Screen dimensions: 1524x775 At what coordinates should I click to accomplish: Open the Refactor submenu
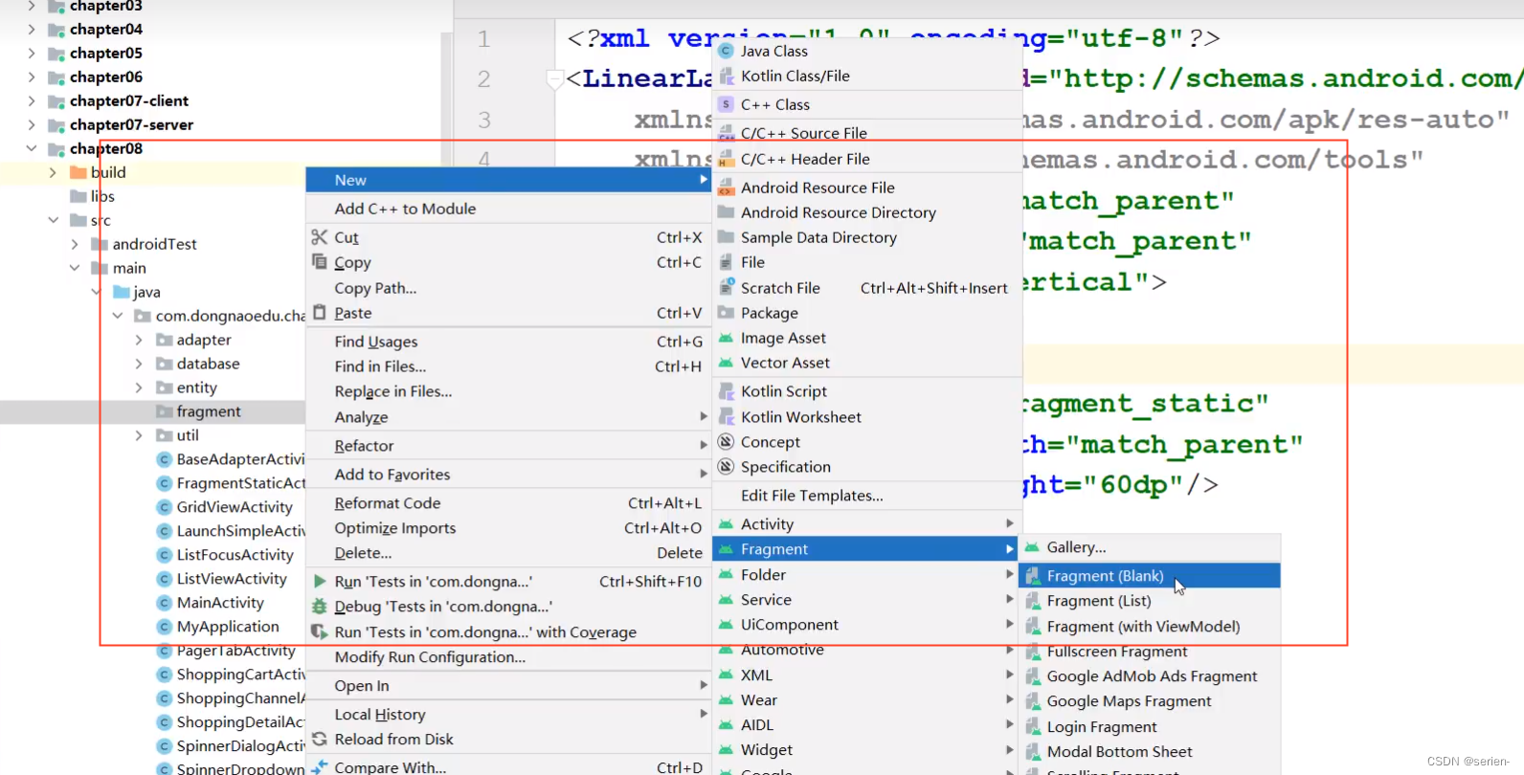coord(508,446)
